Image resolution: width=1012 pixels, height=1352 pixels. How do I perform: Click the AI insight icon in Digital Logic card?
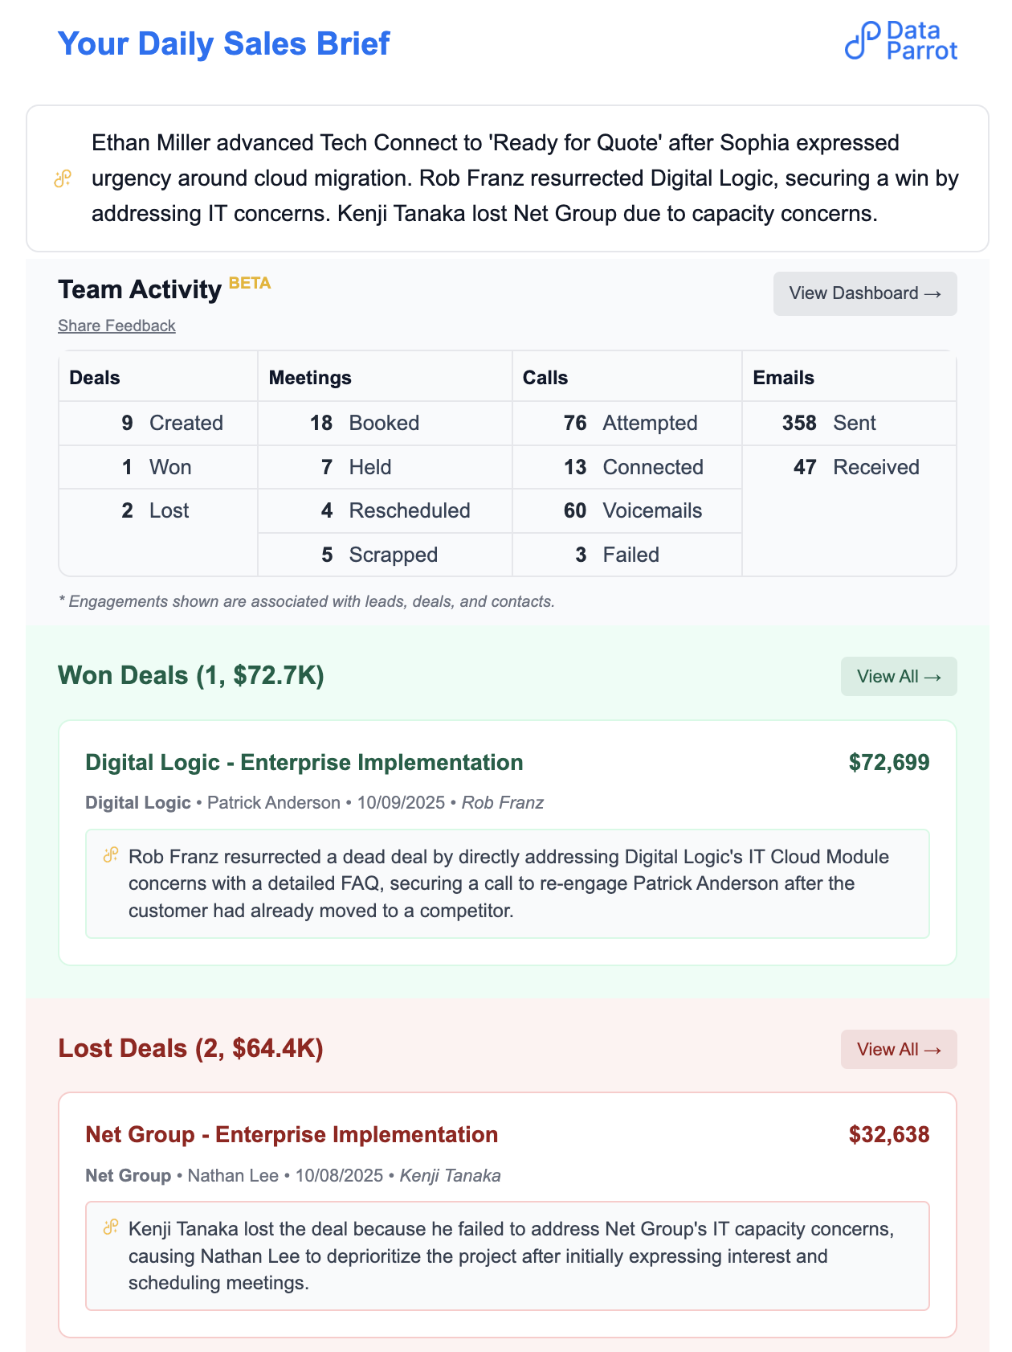(111, 853)
